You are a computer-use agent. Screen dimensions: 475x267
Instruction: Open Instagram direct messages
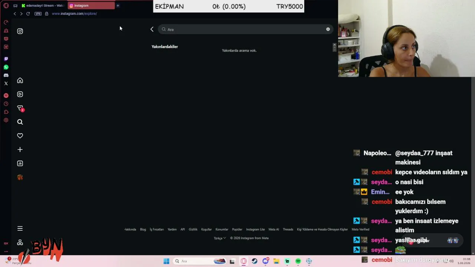click(20, 108)
